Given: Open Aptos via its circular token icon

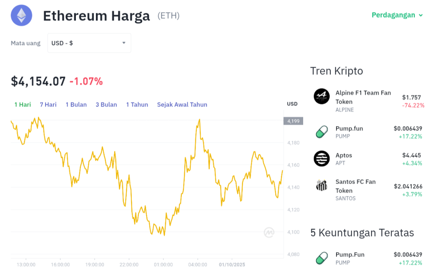Looking at the screenshot, I should coord(322,159).
